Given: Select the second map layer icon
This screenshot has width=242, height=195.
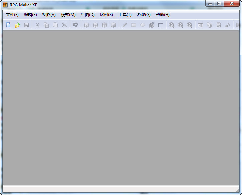Looking at the screenshot, I should point(95,25).
